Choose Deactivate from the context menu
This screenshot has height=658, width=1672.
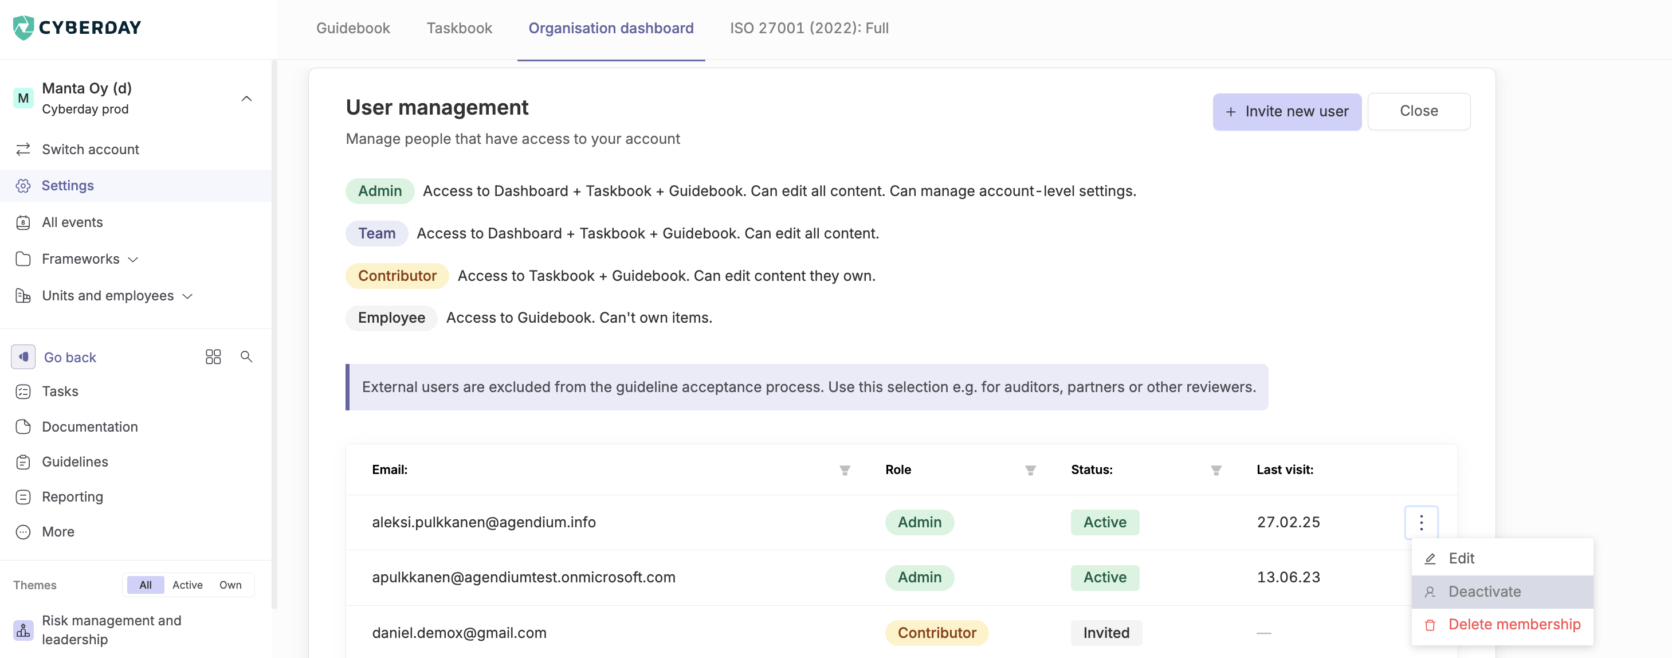coord(1502,592)
